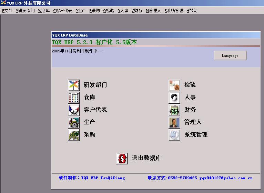Open the 管理人 portrait icon
This screenshot has height=193, width=264.
coord(174,122)
